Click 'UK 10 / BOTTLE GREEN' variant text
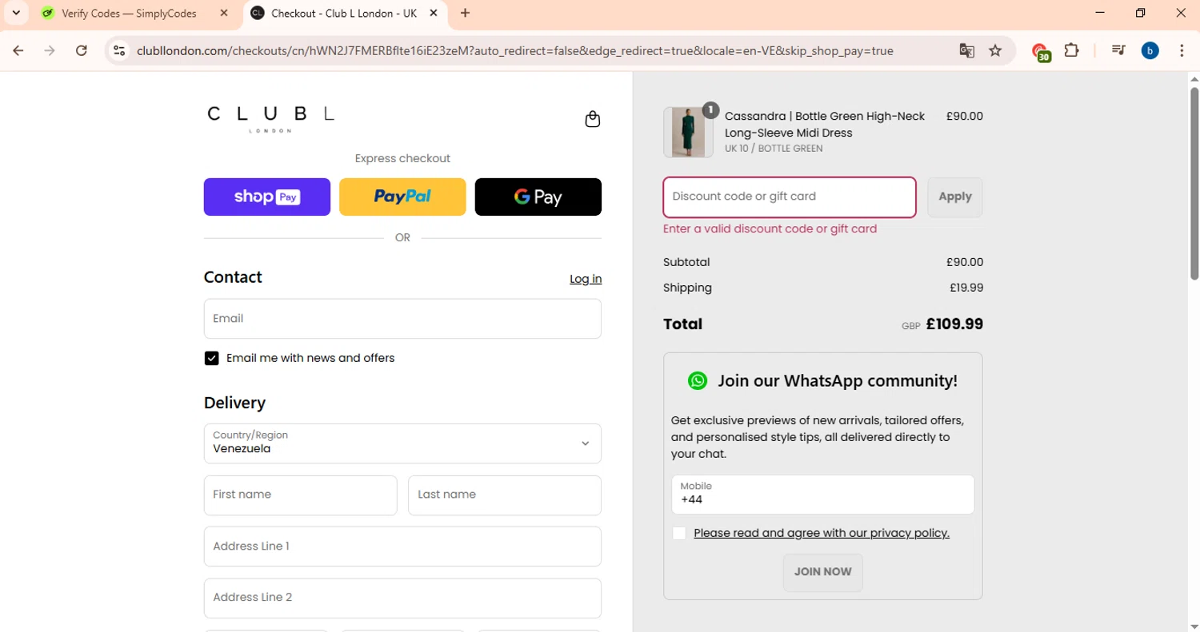 tap(774, 149)
